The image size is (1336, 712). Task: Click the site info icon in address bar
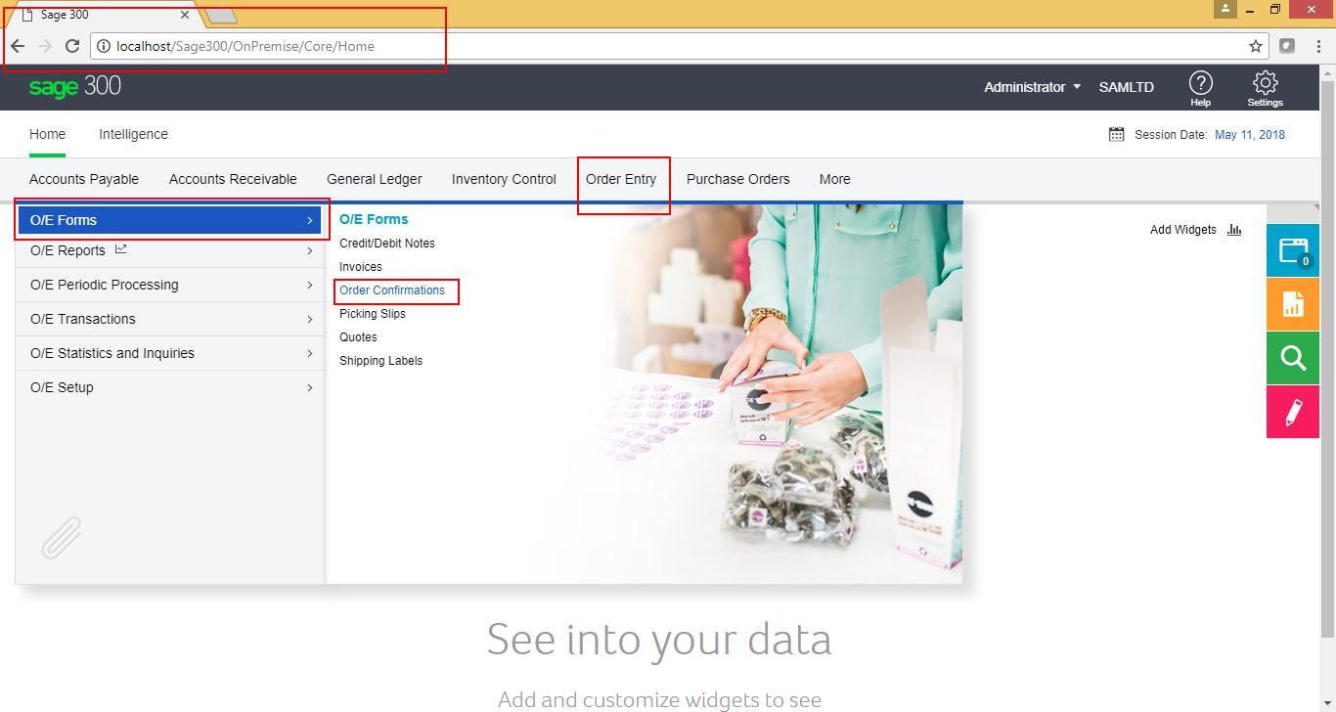tap(103, 46)
